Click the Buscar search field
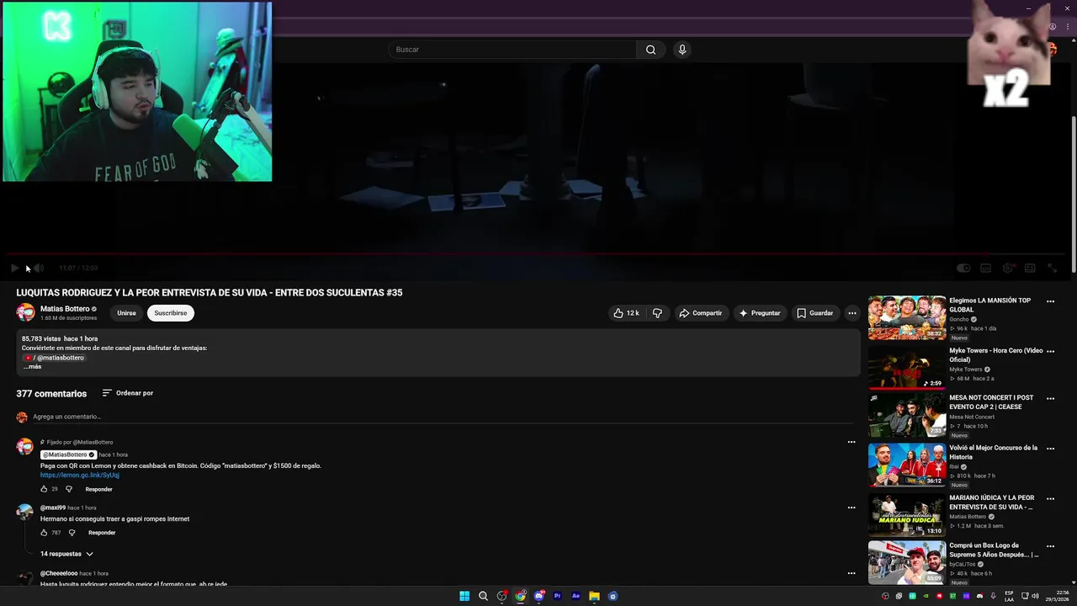 513,50
